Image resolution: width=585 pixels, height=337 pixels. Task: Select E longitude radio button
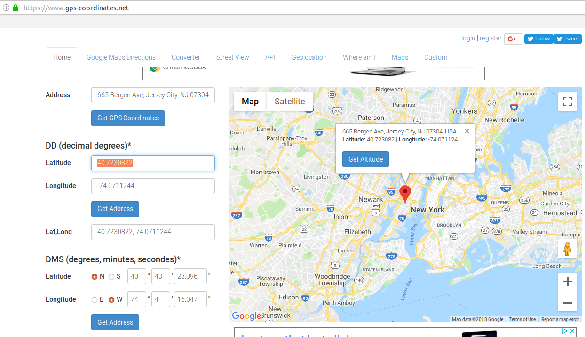pyautogui.click(x=95, y=300)
